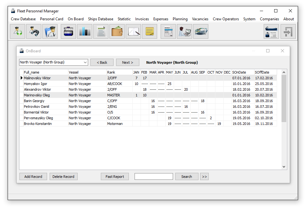The image size is (306, 208).
Task: Click the search text input field
Action: pos(154,177)
